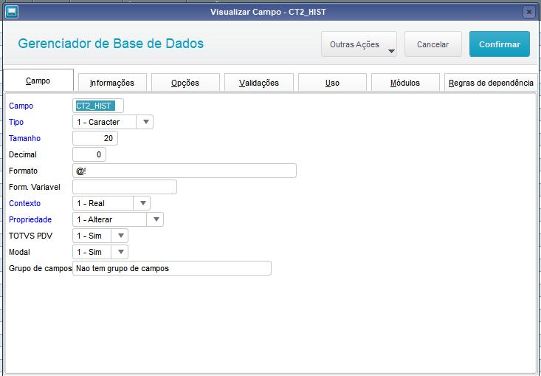Click the Formato label
Viewport: 541px width, 376px height.
point(23,171)
